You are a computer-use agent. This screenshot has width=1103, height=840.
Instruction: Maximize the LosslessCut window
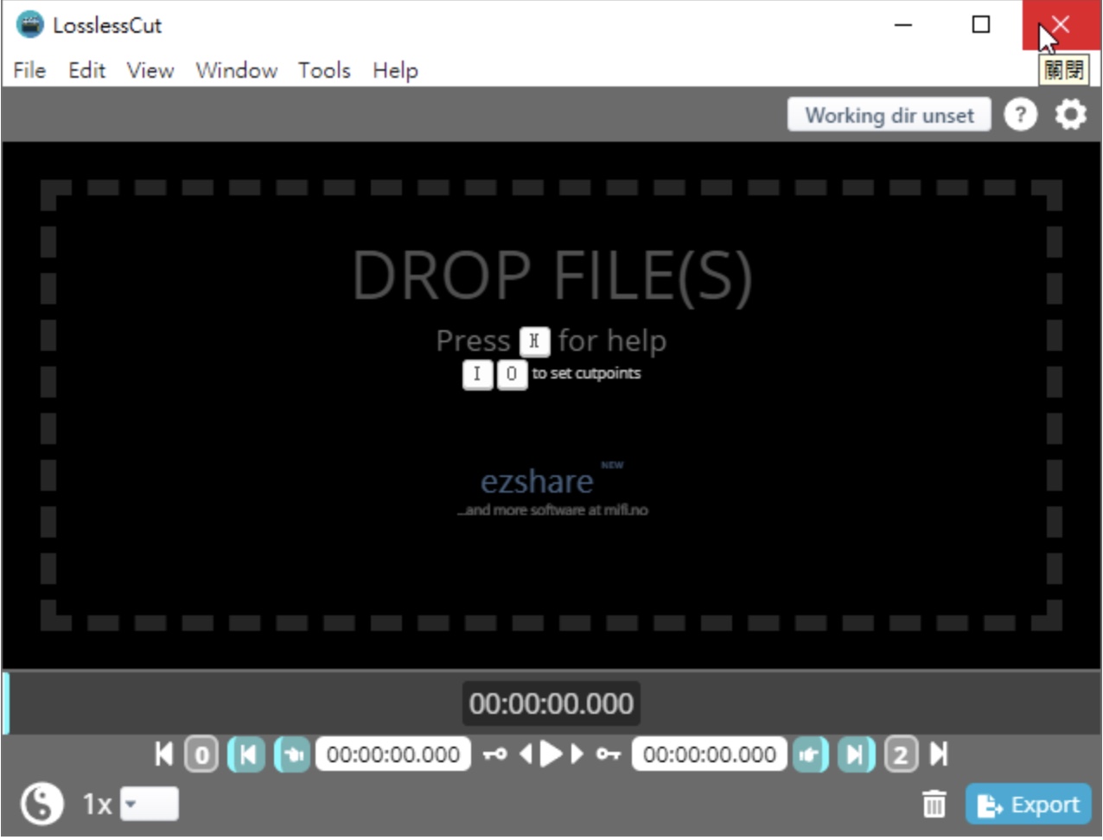(981, 24)
